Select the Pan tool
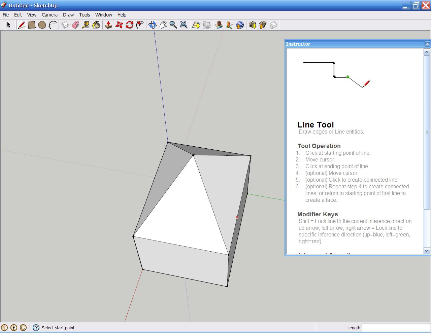Viewport: 431px width, 333px height. click(163, 25)
